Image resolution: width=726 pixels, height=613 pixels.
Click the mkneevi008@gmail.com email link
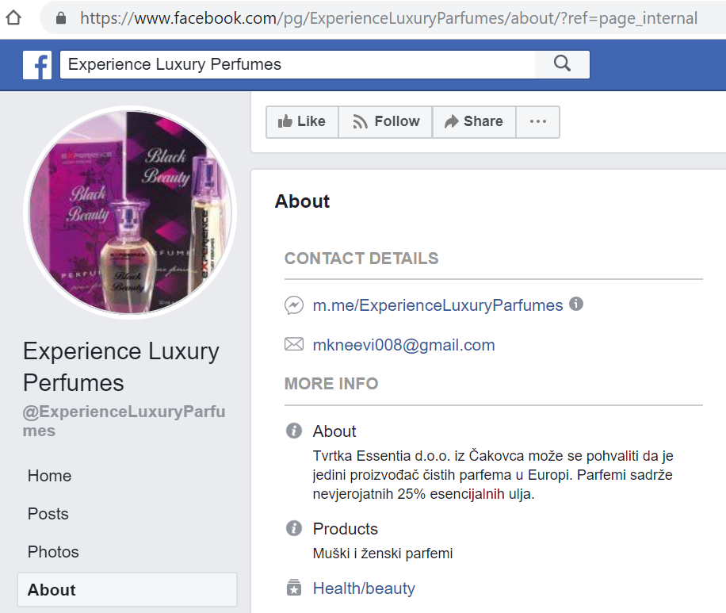tap(403, 345)
